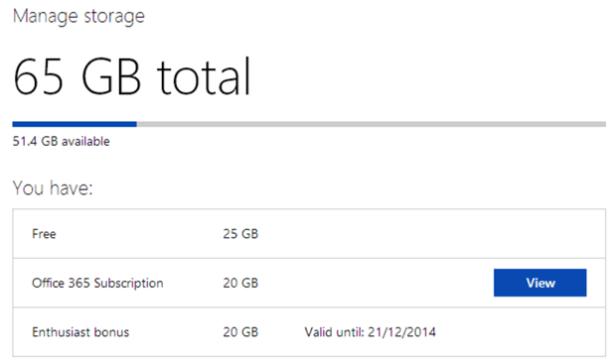Click the 65 GB total headline
This screenshot has width=616, height=364.
point(131,76)
